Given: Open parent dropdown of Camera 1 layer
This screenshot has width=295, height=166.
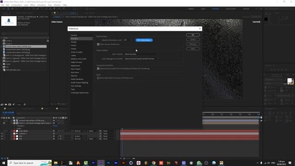Looking at the screenshot, I should (109, 134).
